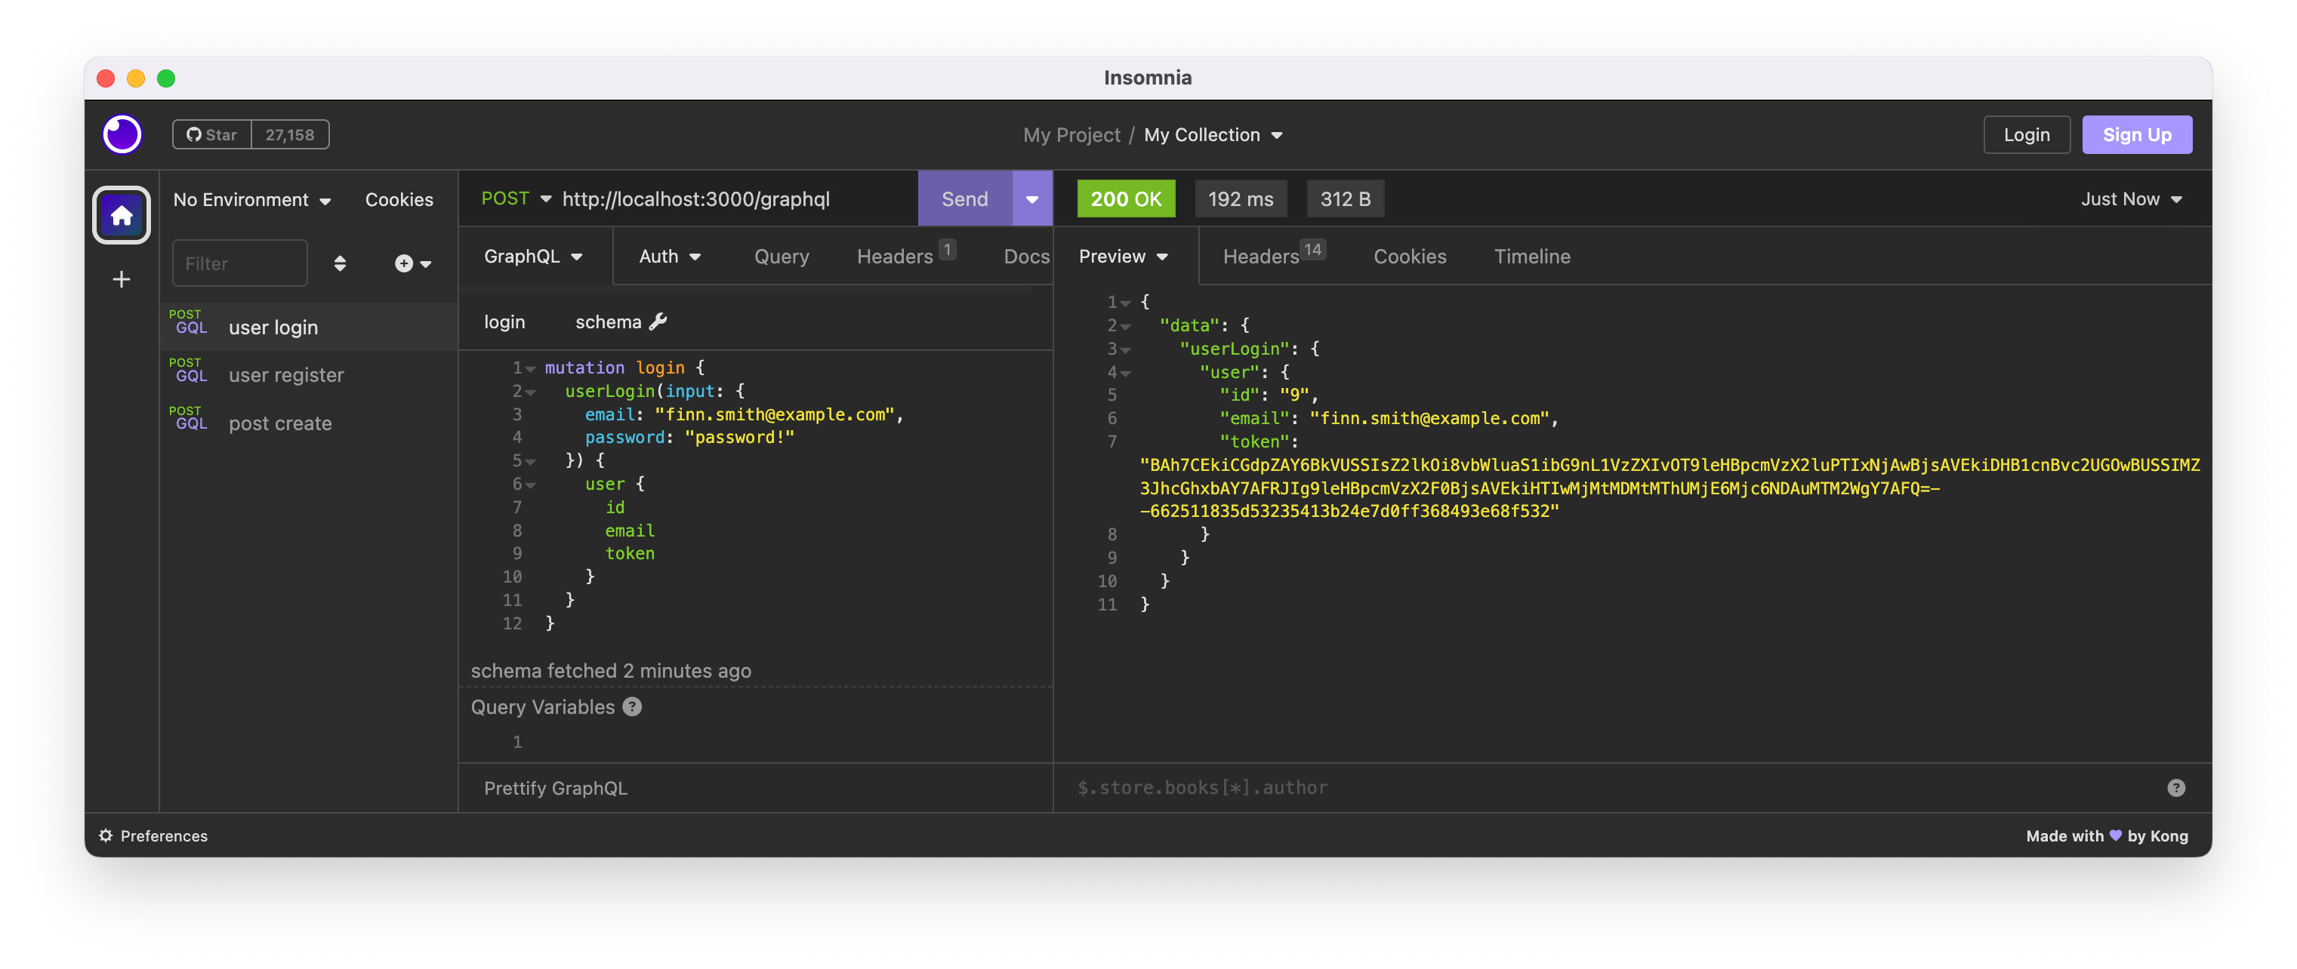Open the GraphQL body type dropdown
2297x969 pixels.
[x=533, y=256]
